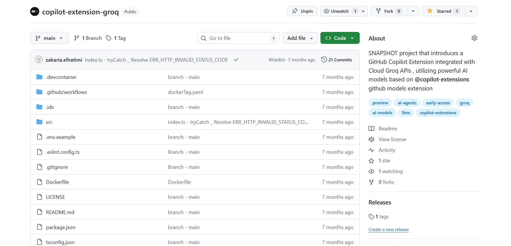The image size is (511, 246).
Task: Open the Activity link in About
Action: 387,150
